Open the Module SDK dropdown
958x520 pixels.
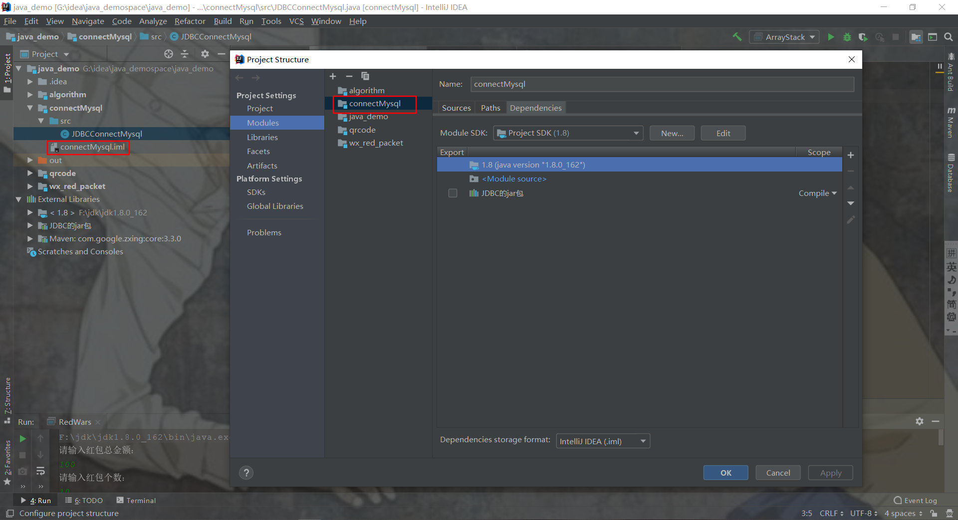click(x=636, y=133)
